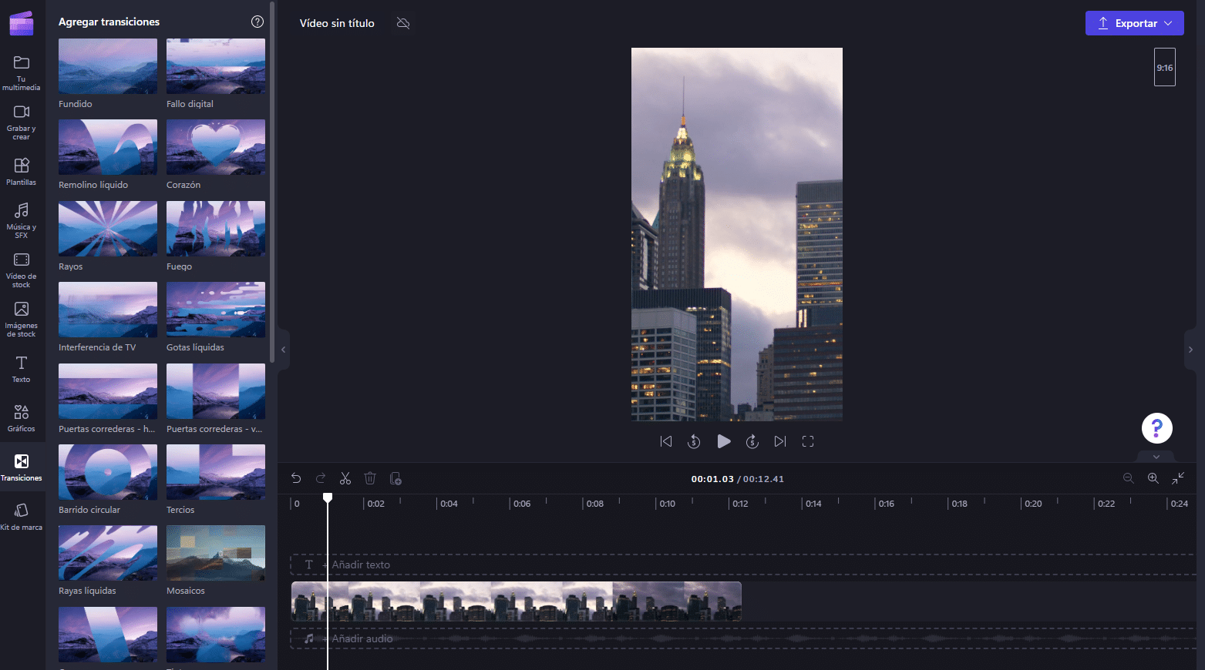Image resolution: width=1205 pixels, height=670 pixels.
Task: Edit the Vídeo sin título title
Action: pyautogui.click(x=337, y=23)
